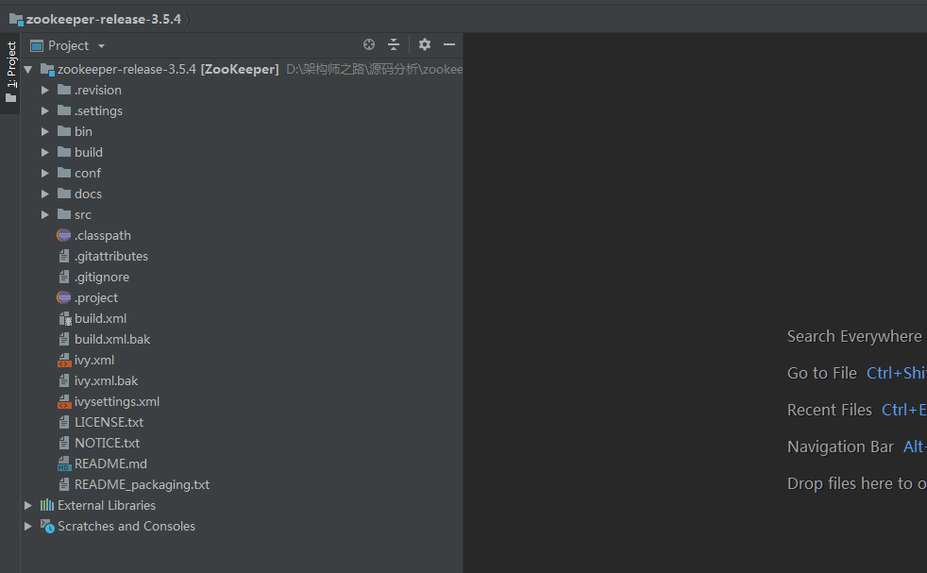The height and width of the screenshot is (573, 927).
Task: Click the bin folder icon
Action: point(64,130)
